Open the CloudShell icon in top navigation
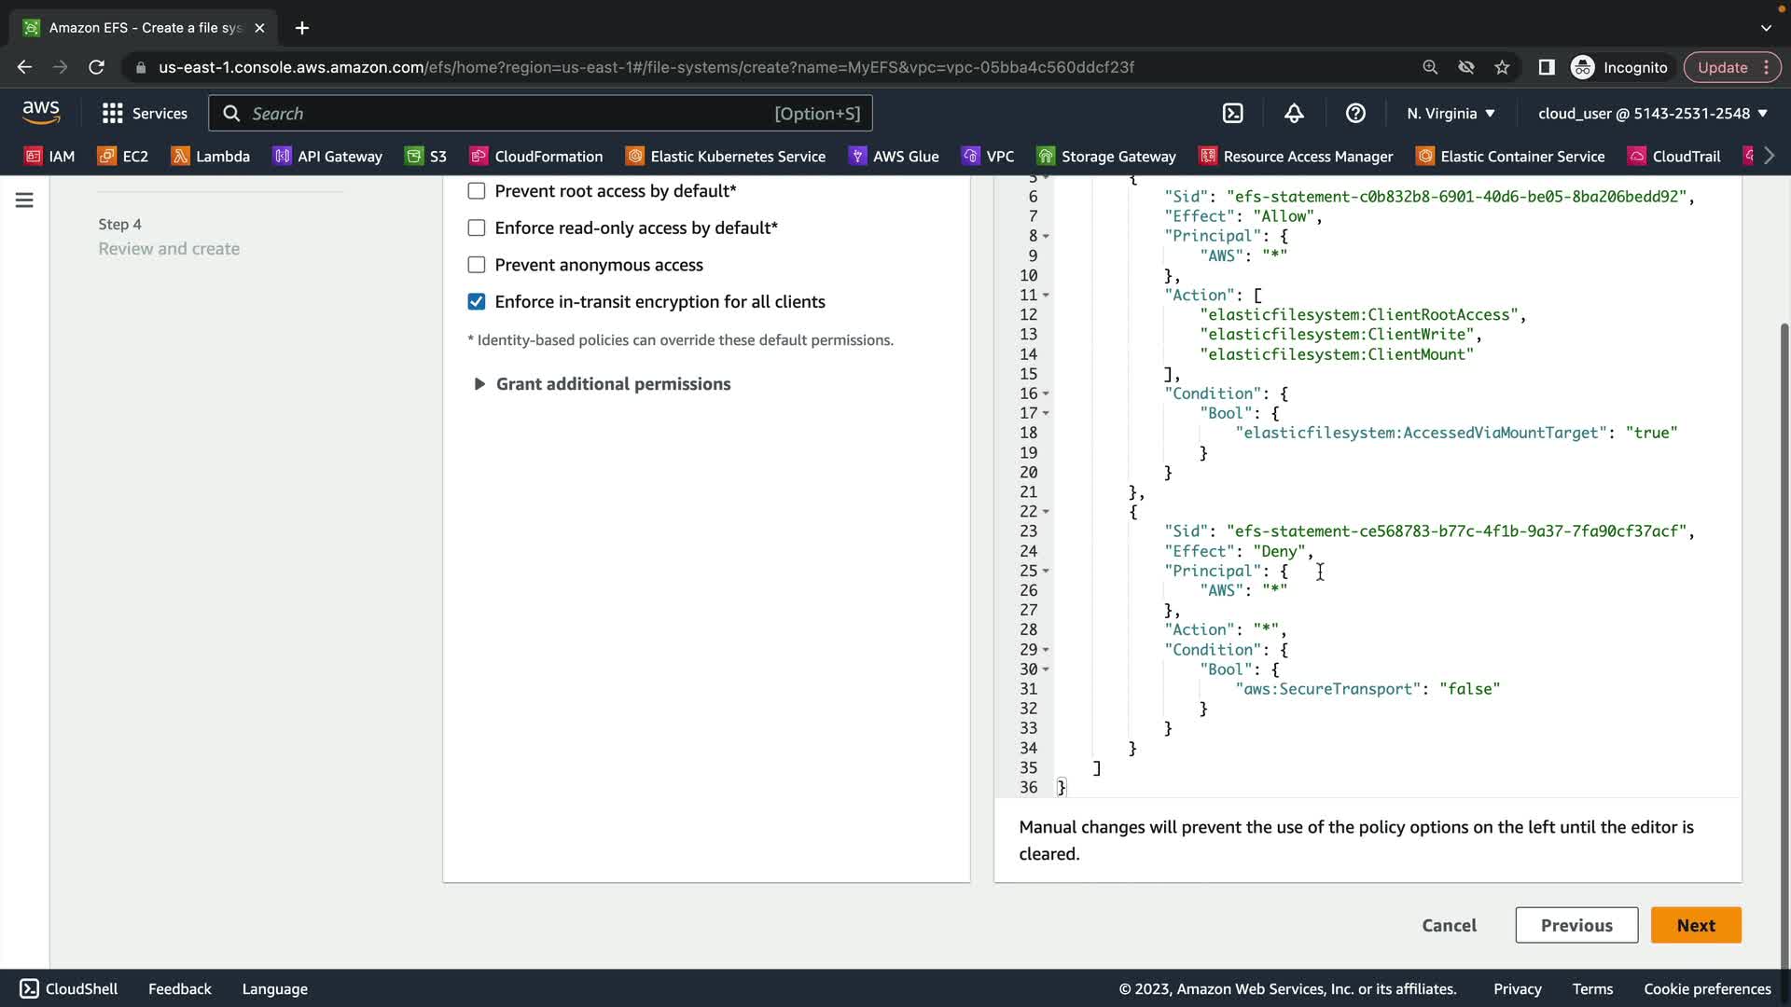Screen dimensions: 1791x1007 click(1232, 114)
